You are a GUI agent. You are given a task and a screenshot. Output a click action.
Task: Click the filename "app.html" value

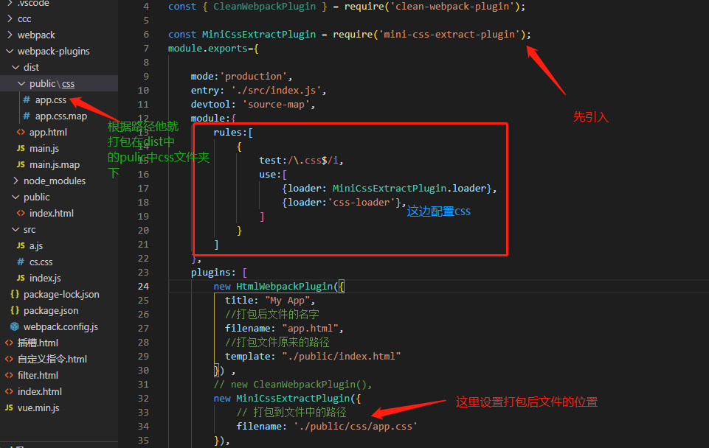pyautogui.click(x=310, y=329)
